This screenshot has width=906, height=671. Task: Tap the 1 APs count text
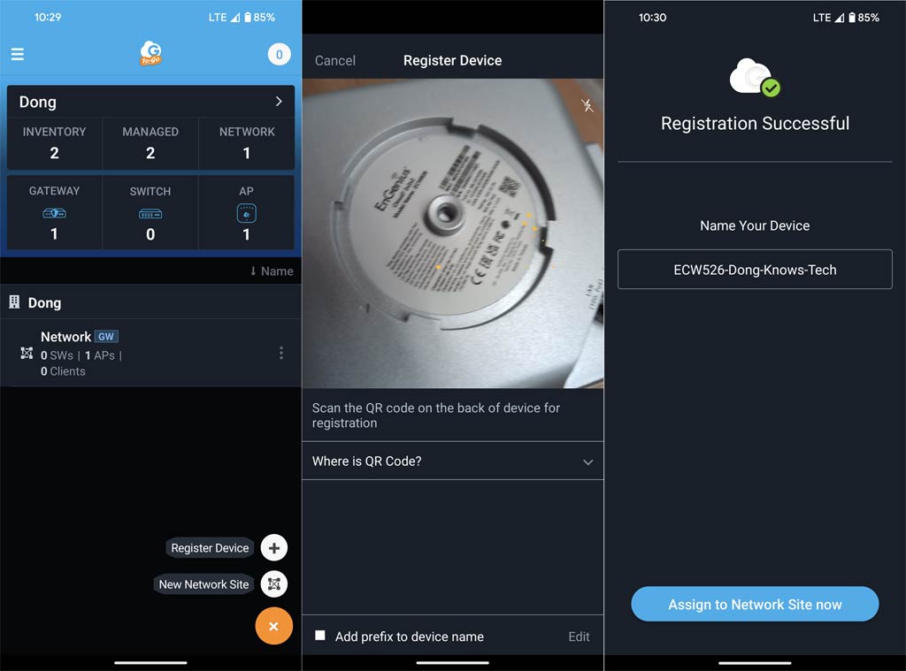100,355
